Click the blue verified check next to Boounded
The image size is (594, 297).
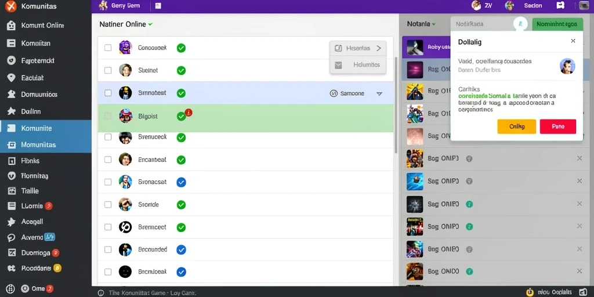(182, 249)
